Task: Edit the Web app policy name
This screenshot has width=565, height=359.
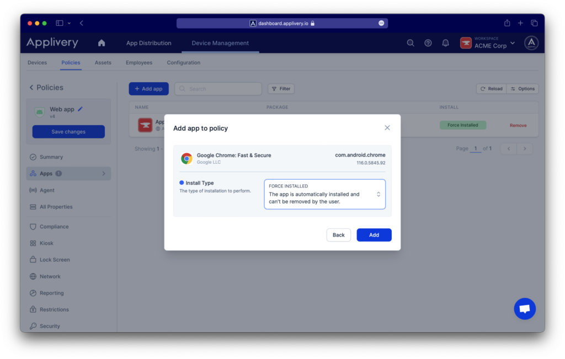Action: pyautogui.click(x=81, y=109)
